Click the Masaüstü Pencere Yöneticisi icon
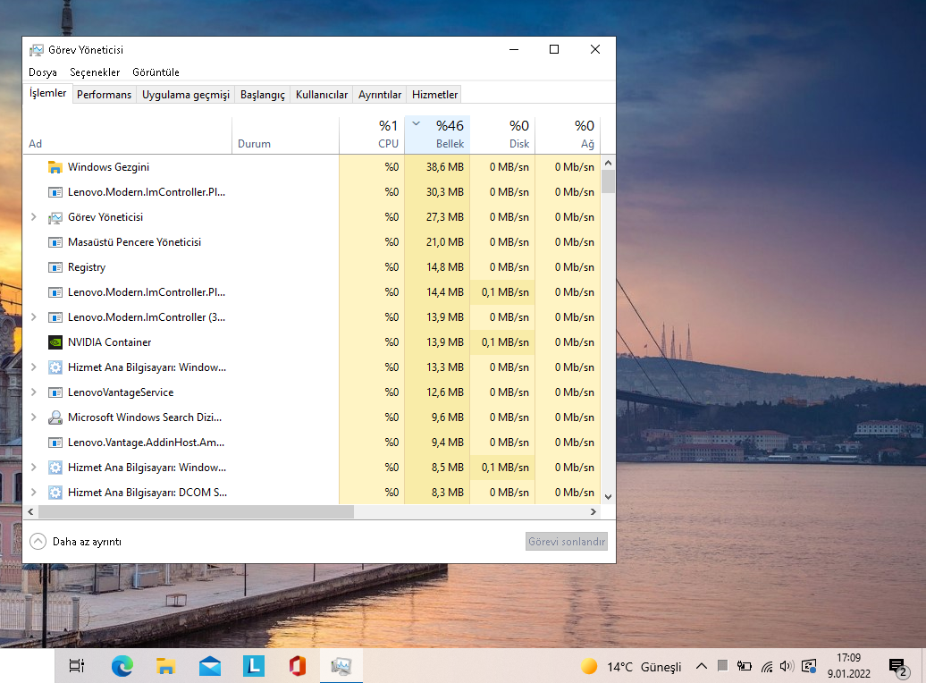Image resolution: width=926 pixels, height=683 pixels. [55, 242]
